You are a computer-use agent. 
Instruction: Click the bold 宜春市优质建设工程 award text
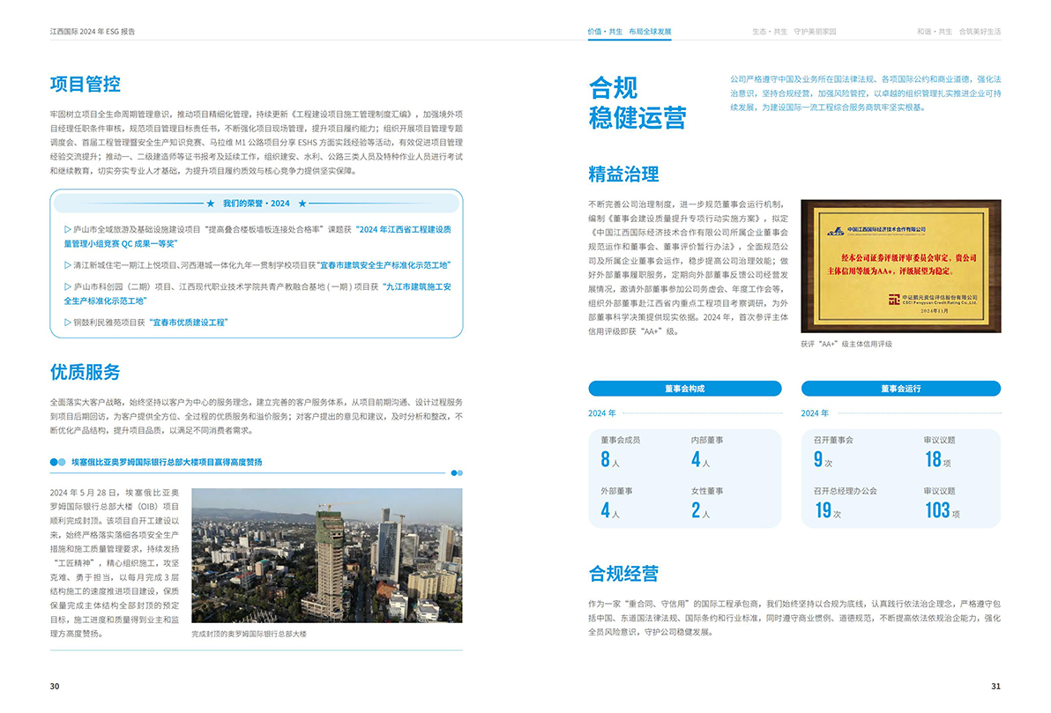click(189, 323)
